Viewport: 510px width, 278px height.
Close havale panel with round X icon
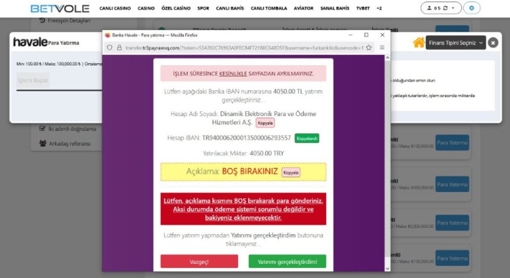[493, 43]
